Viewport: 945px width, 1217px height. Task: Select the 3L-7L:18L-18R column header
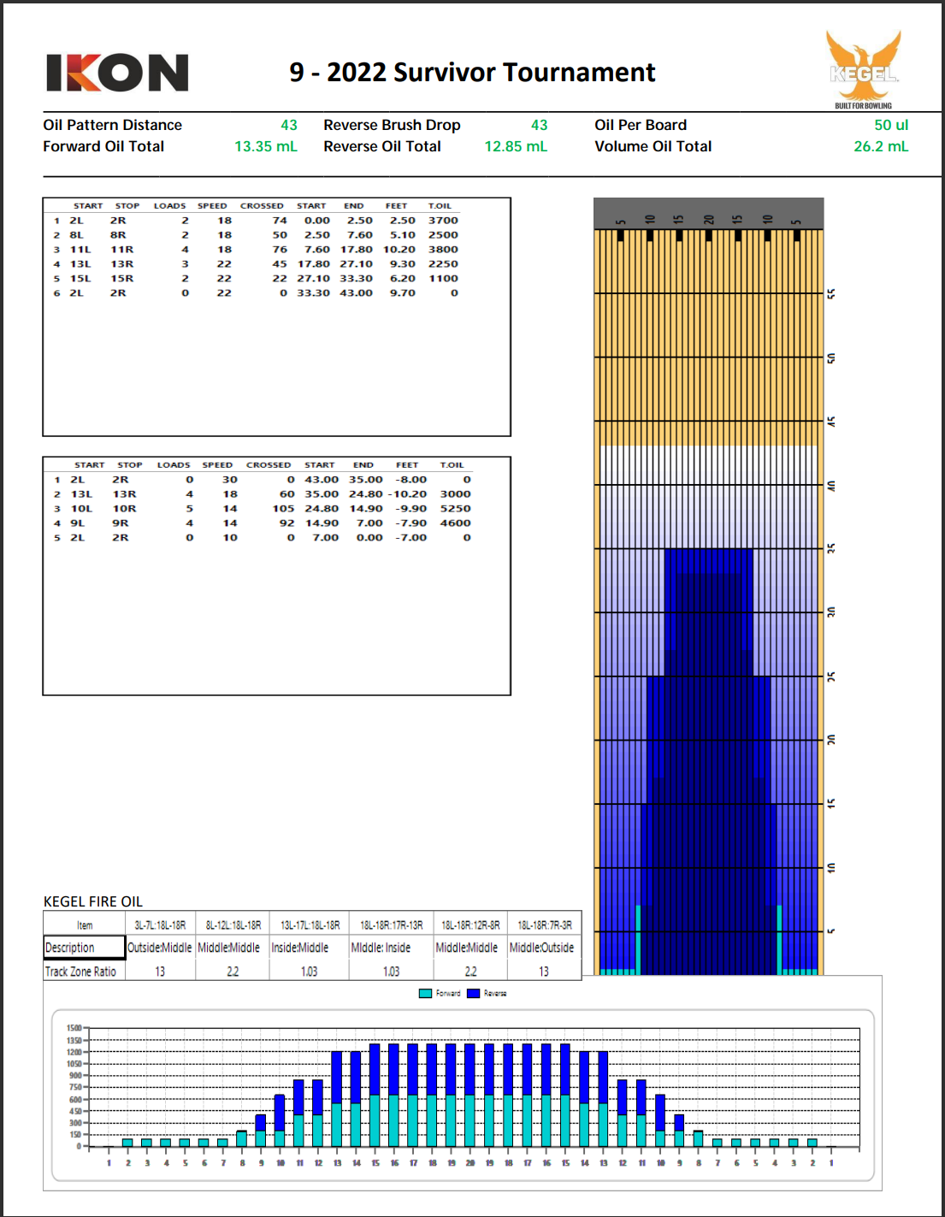(x=160, y=925)
